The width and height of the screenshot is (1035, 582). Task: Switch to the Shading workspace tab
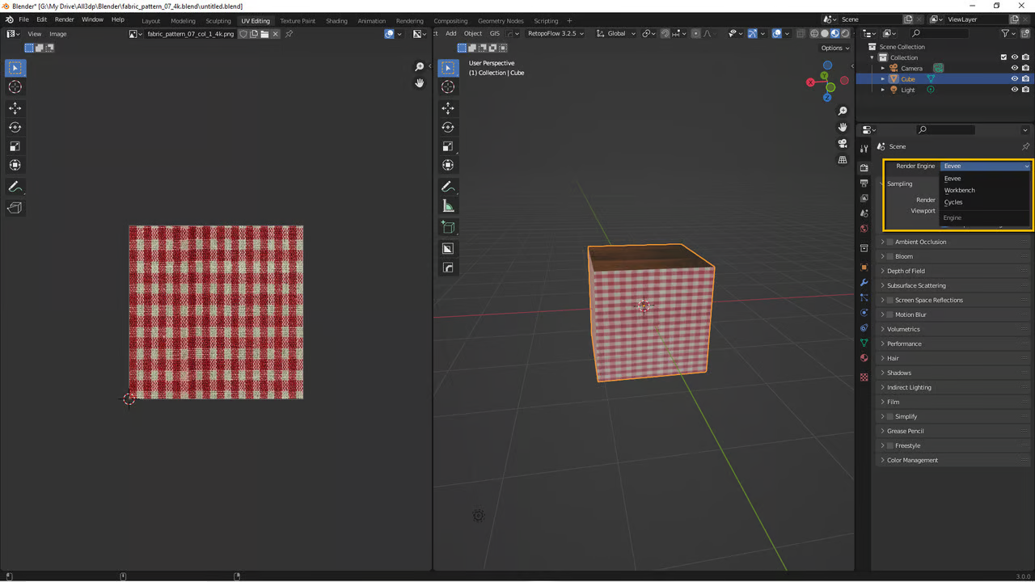[x=336, y=20]
